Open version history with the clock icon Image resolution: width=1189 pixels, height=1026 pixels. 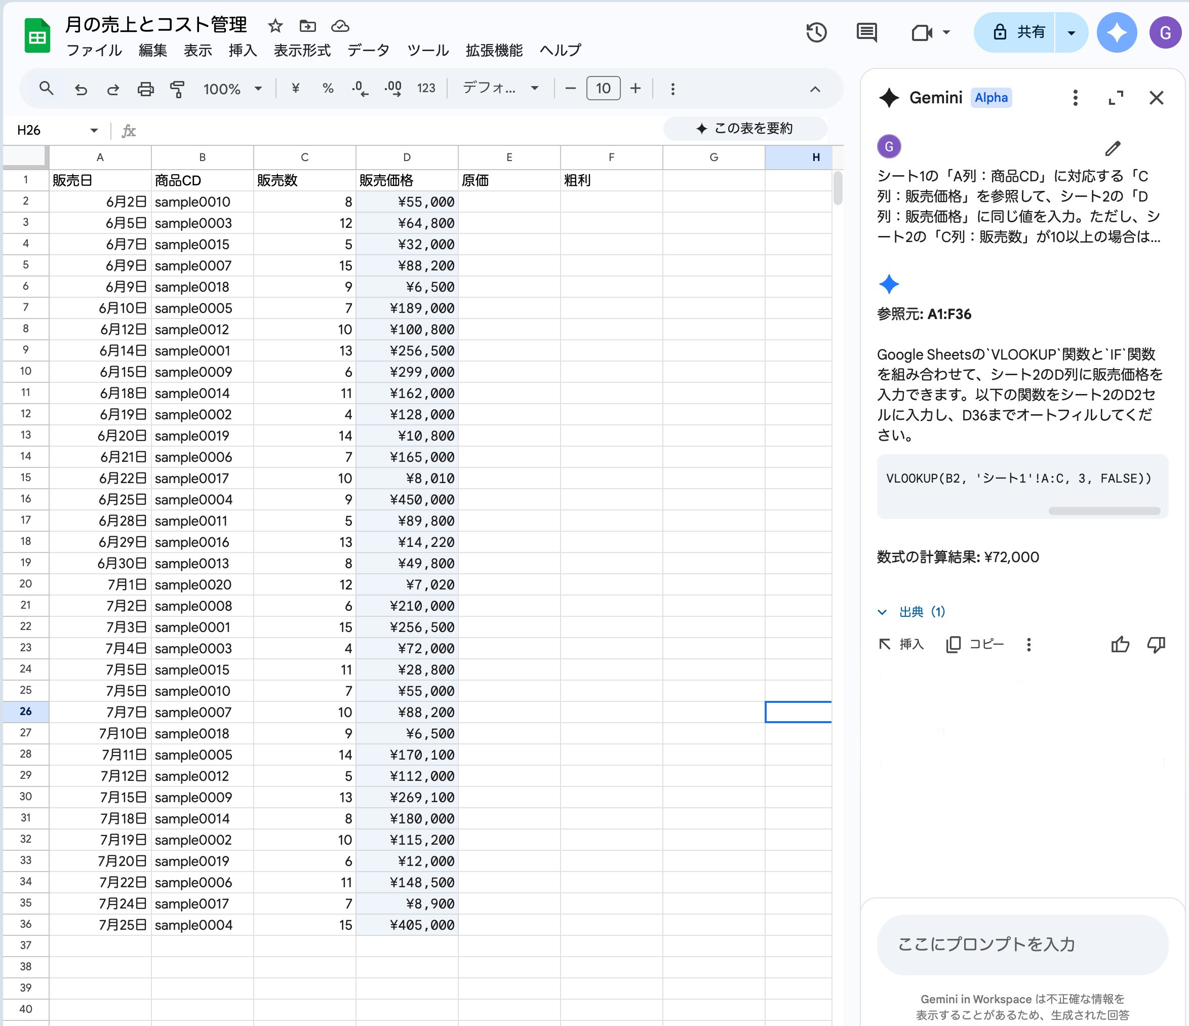pyautogui.click(x=817, y=33)
